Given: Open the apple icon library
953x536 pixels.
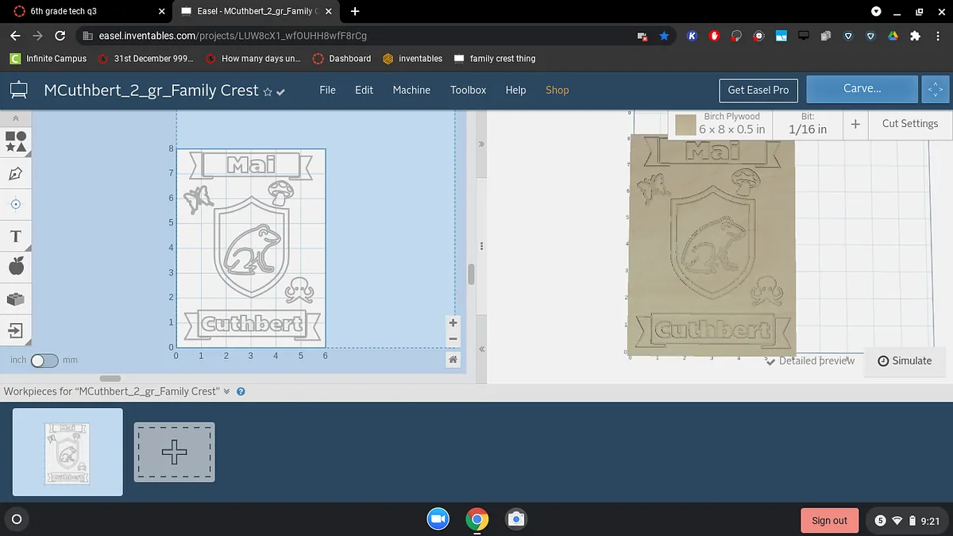Looking at the screenshot, I should pos(16,267).
